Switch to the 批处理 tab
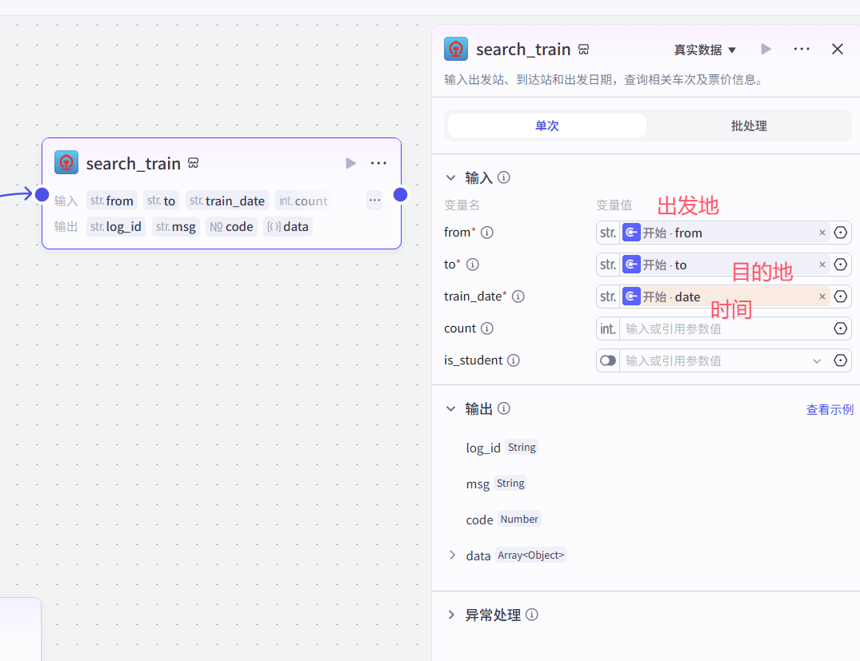The width and height of the screenshot is (860, 661). (749, 125)
